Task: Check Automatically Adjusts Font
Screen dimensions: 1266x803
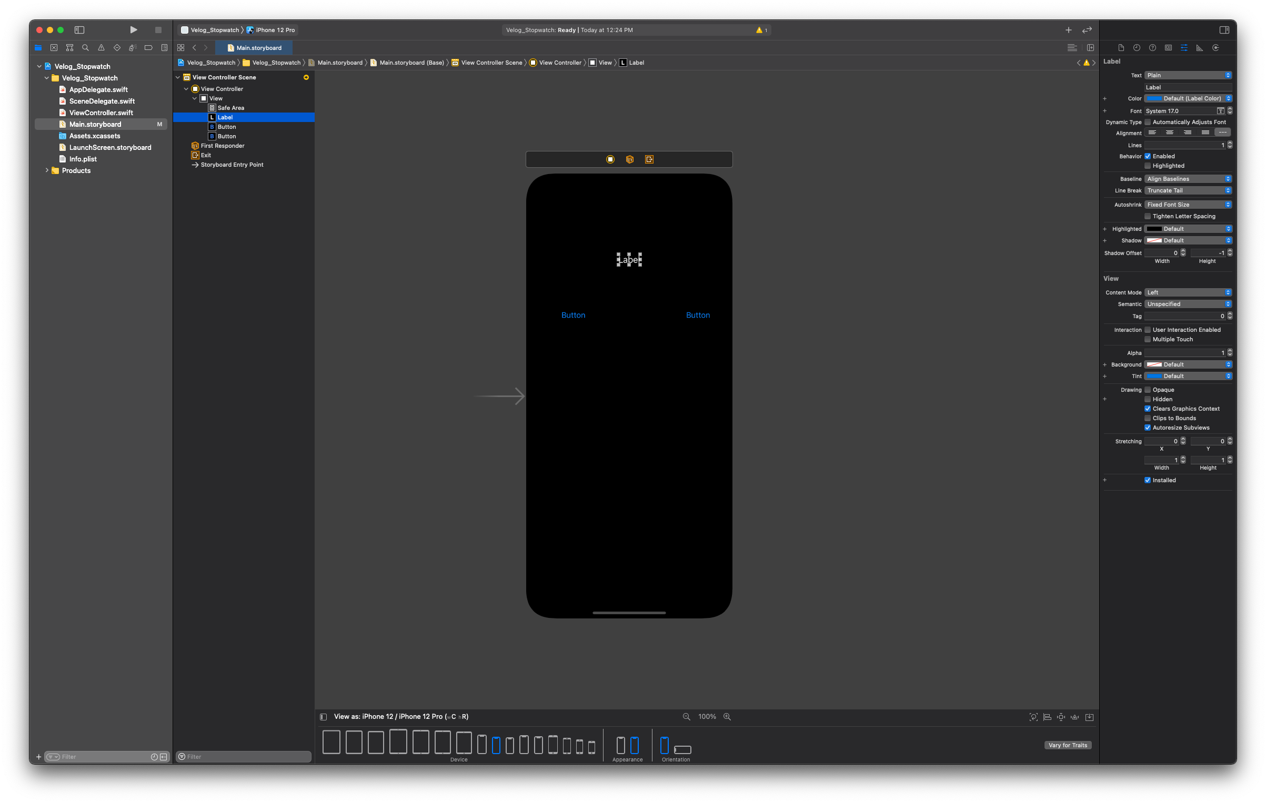Action: coord(1148,122)
